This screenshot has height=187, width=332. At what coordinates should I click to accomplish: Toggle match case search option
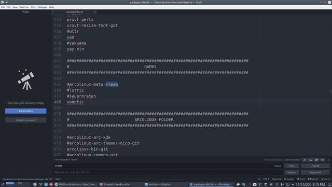click(310, 160)
